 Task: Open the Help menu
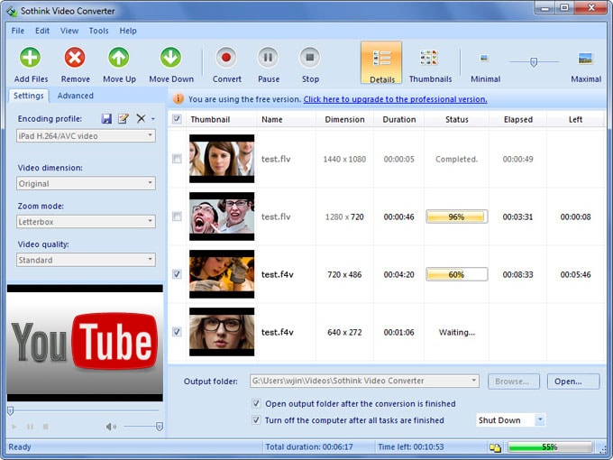(x=128, y=31)
